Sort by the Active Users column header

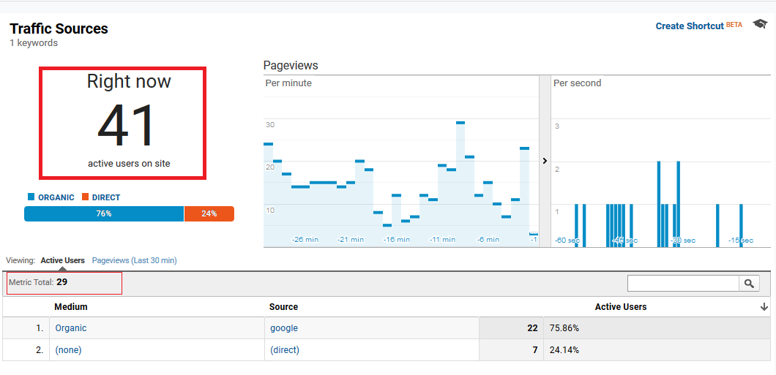pyautogui.click(x=621, y=307)
